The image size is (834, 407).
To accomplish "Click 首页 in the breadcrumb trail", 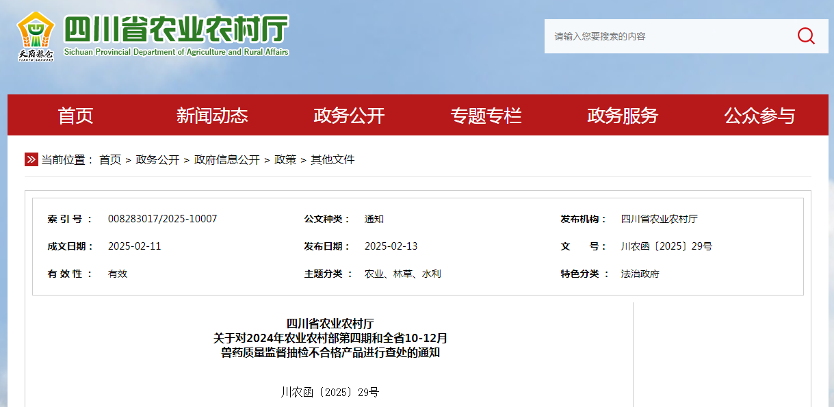I will point(110,159).
